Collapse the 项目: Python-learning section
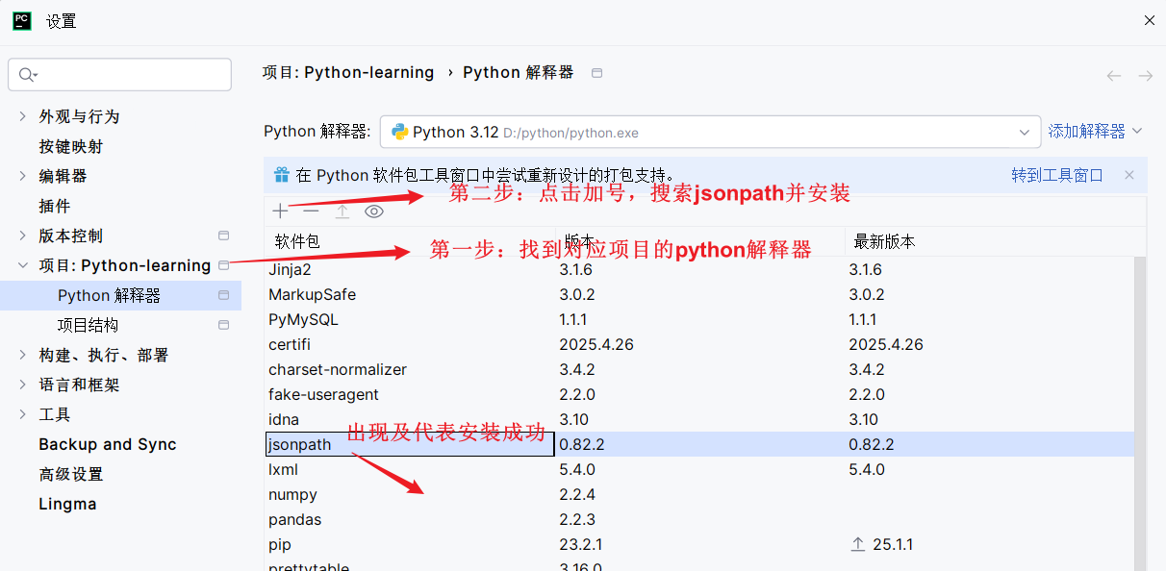1166x571 pixels. (x=23, y=265)
